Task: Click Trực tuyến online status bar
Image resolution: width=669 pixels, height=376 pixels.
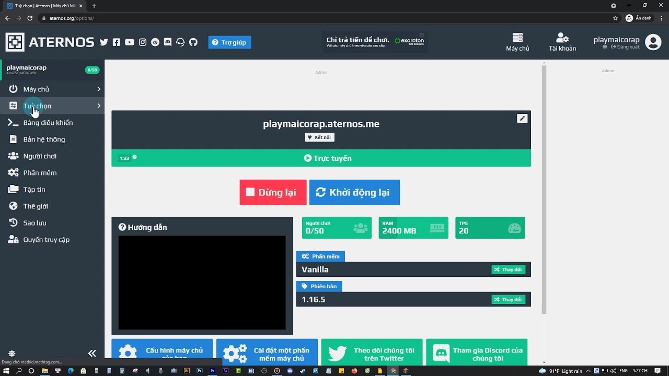Action: click(321, 158)
